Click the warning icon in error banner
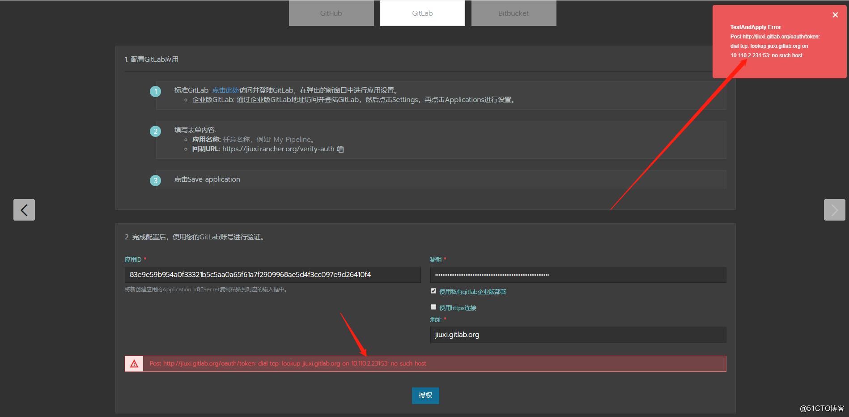 [134, 364]
